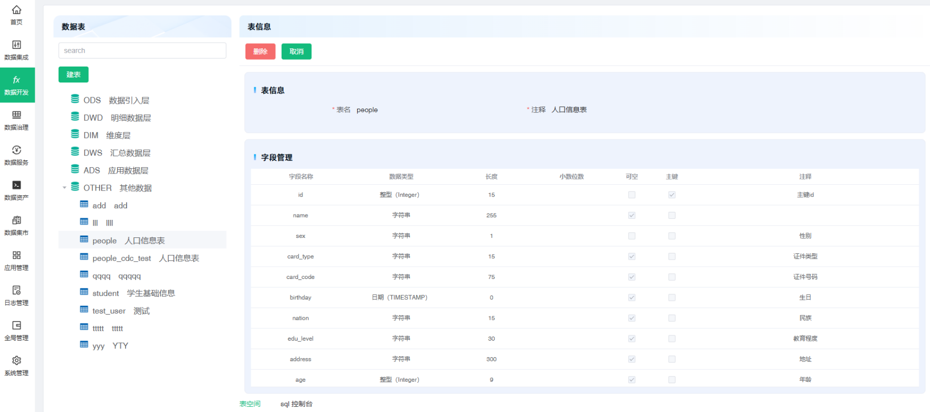Open 数据资产 terminal-style icon
The image size is (930, 412).
point(17,186)
